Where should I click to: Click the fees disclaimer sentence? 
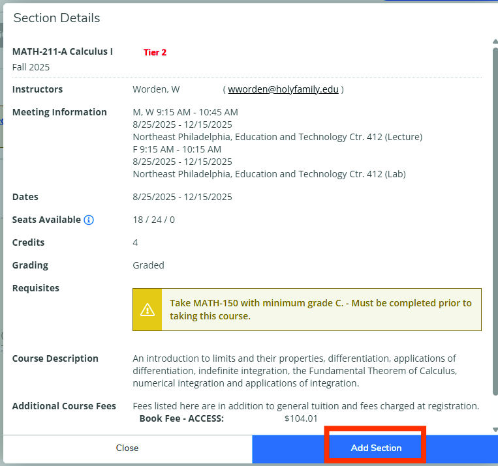point(306,406)
